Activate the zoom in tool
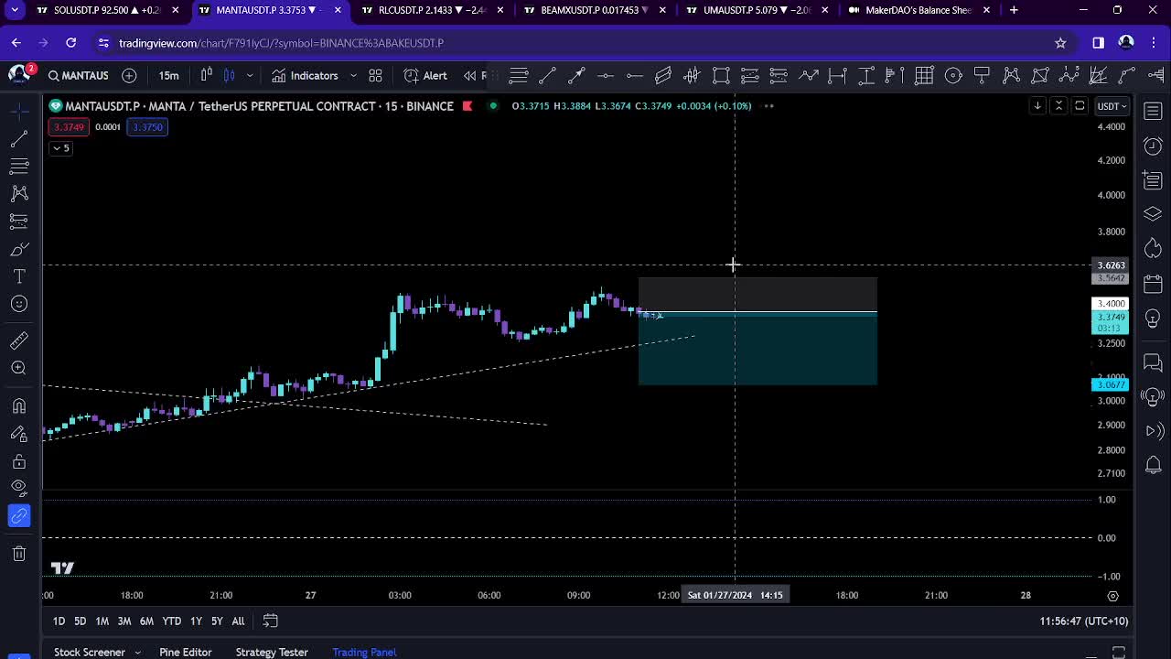Screen dimensions: 1171x659 pos(19,368)
